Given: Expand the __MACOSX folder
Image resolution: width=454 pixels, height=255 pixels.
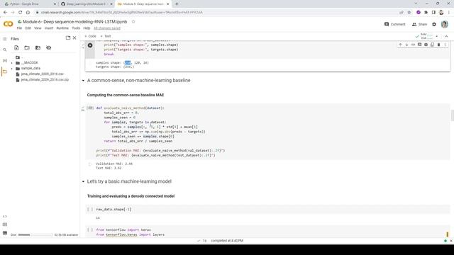Looking at the screenshot, I should tap(12, 63).
